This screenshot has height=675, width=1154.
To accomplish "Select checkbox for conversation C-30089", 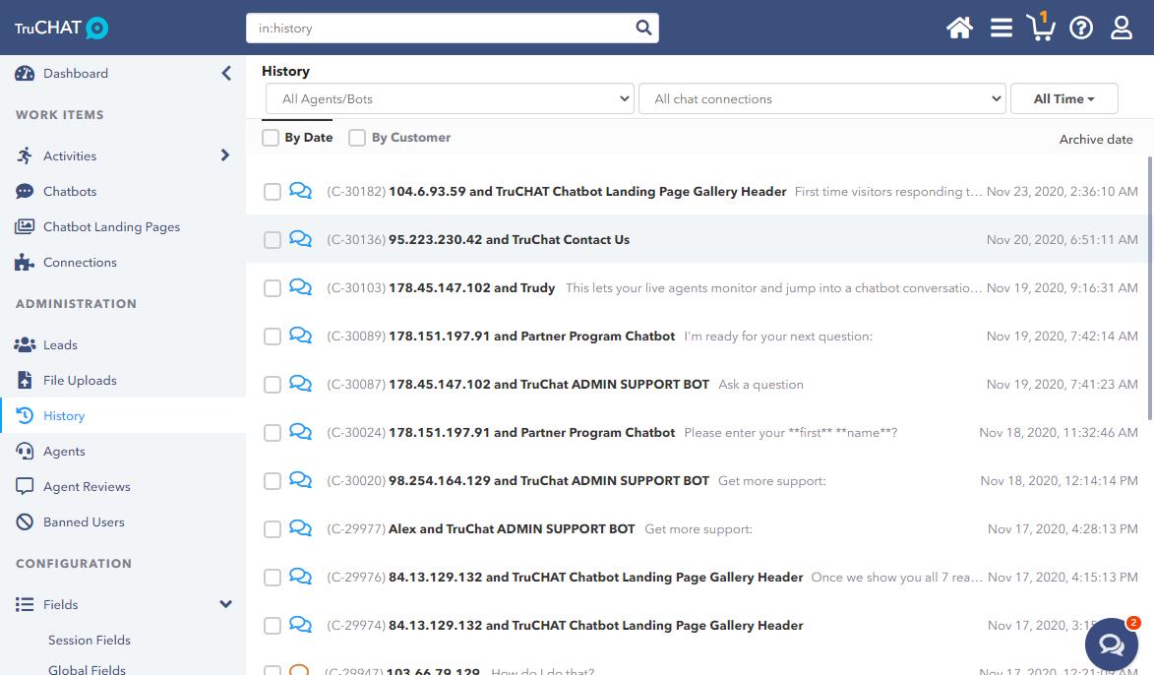I will [x=273, y=337].
